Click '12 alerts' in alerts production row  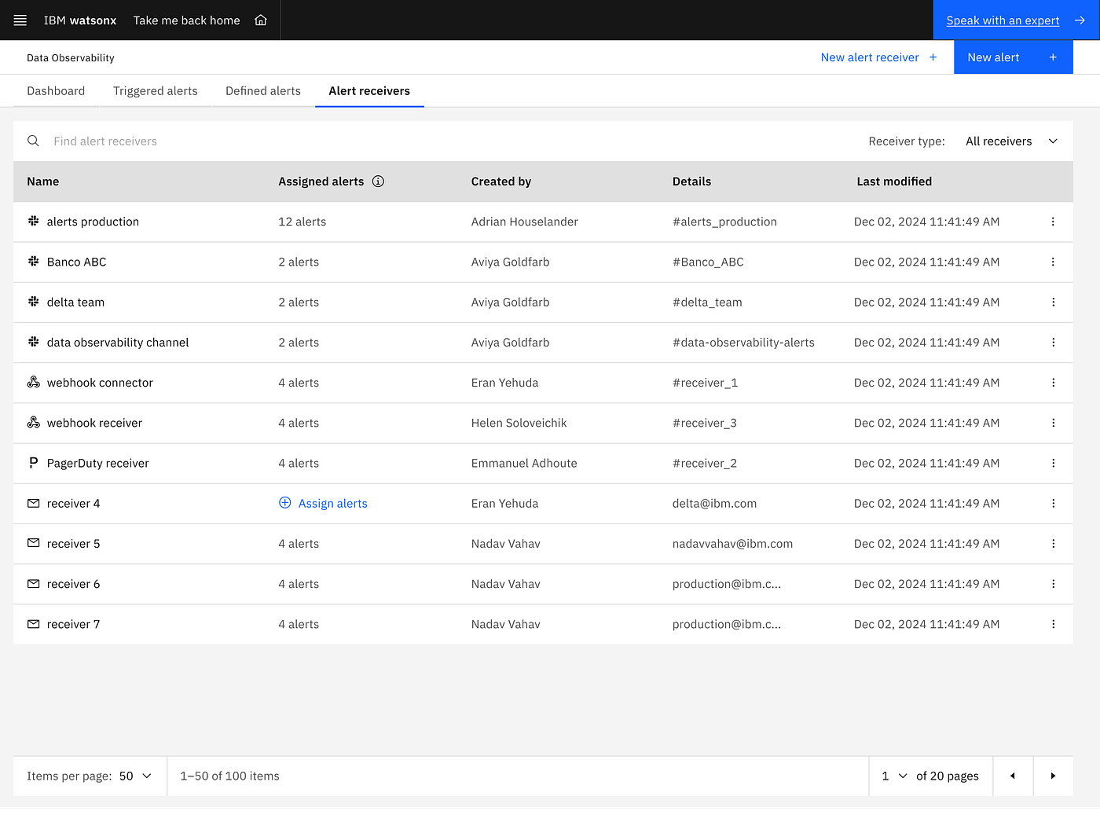302,222
